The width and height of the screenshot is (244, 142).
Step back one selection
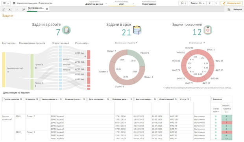click(x=10, y=9)
